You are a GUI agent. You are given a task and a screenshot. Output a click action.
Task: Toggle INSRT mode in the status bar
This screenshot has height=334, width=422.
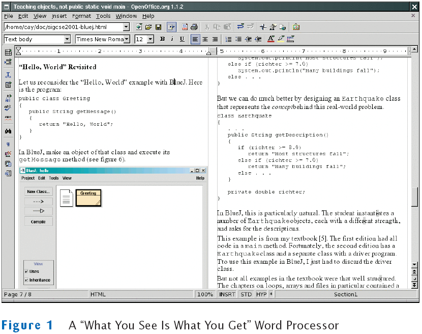click(227, 294)
